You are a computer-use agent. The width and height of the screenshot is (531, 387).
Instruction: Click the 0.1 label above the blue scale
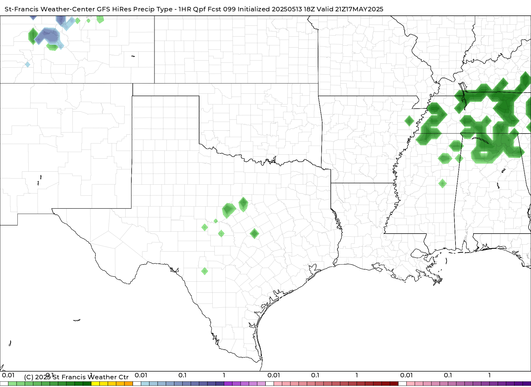coord(183,375)
